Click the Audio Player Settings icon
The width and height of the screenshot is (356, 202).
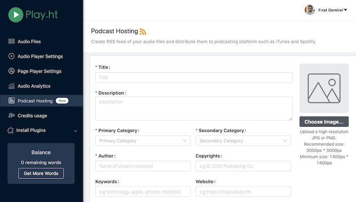(12, 56)
